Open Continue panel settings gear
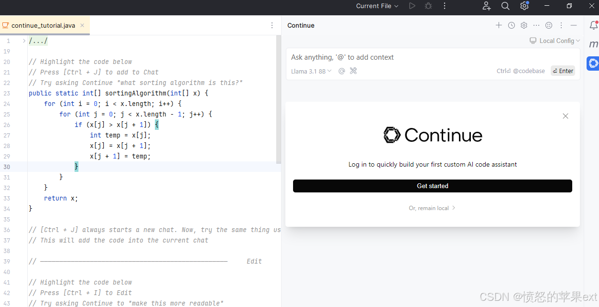Image resolution: width=599 pixels, height=307 pixels. [524, 25]
